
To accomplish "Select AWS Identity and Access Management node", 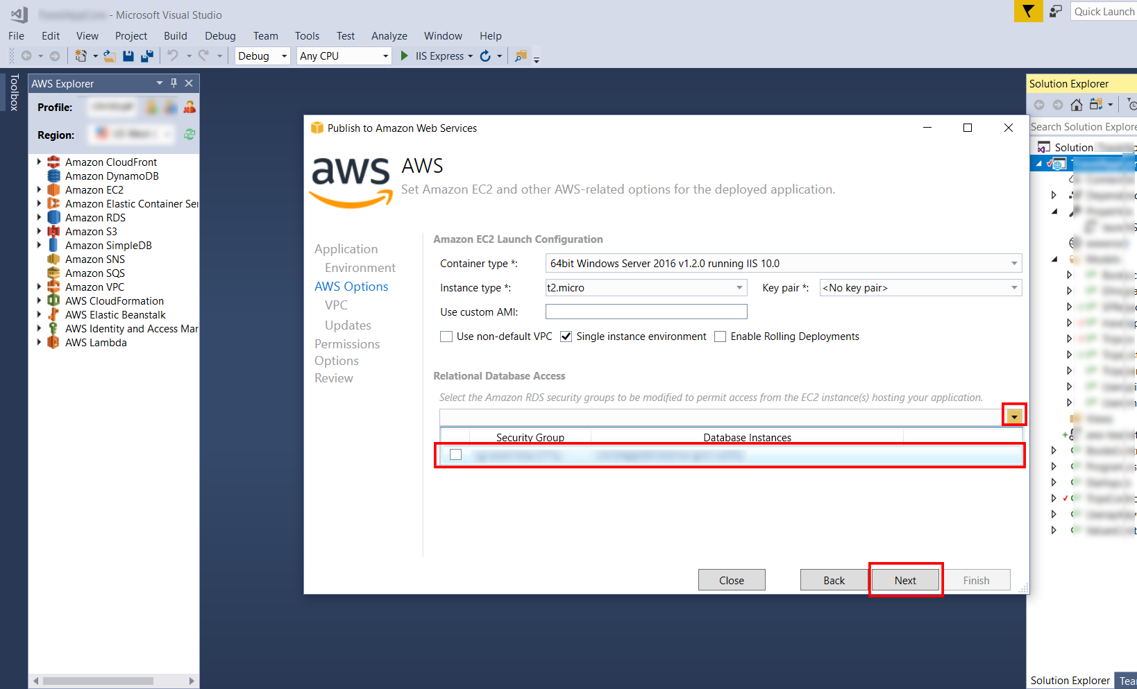I will pos(132,329).
